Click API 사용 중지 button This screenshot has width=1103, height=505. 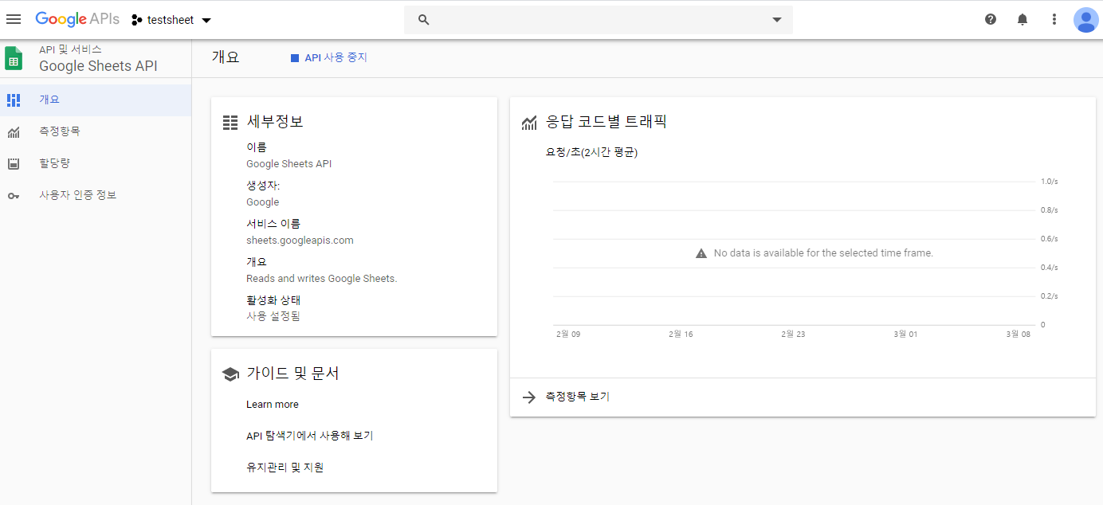pyautogui.click(x=329, y=57)
